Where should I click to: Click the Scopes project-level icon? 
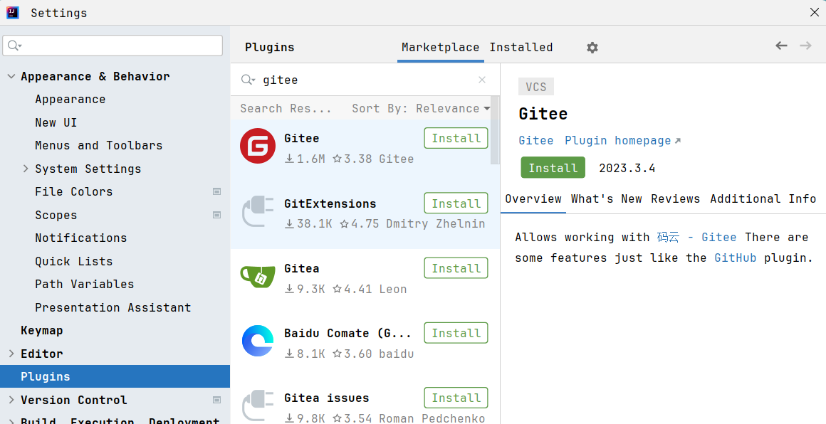coord(216,215)
